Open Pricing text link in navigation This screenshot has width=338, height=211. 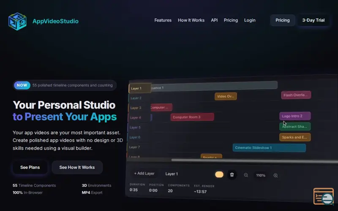231,20
